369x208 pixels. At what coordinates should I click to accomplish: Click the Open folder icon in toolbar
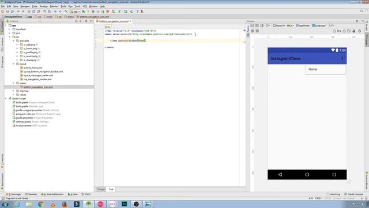(x=2, y=12)
